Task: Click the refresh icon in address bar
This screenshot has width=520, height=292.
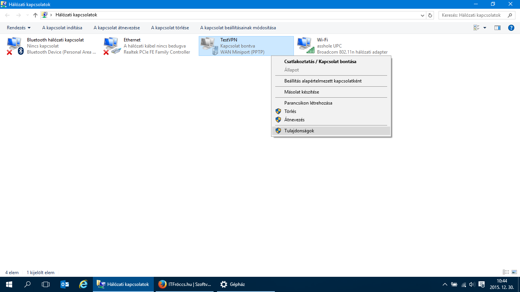Action: pyautogui.click(x=430, y=15)
